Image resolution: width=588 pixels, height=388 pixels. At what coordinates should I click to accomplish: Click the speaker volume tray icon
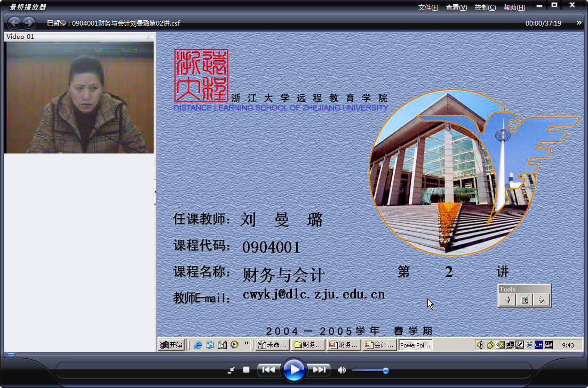point(480,345)
